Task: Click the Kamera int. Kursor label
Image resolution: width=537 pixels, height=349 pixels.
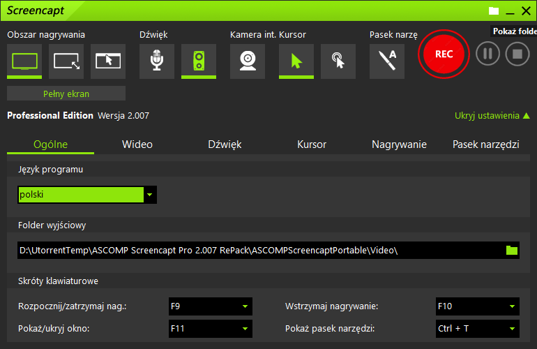Action: coord(268,35)
